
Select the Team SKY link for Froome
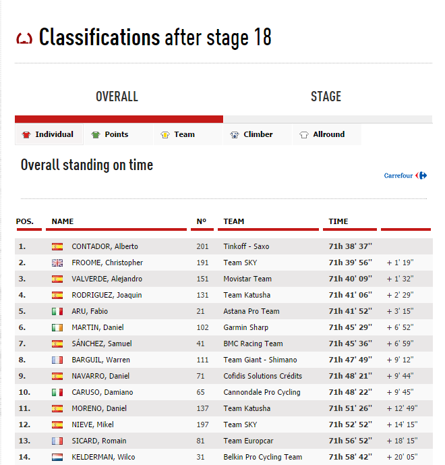pos(241,263)
